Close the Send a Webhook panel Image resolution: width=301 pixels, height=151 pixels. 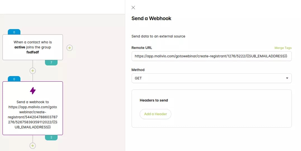[133, 8]
